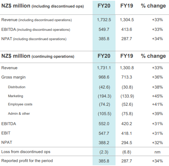
Task: Click the top % change header
Action: [x=153, y=6]
